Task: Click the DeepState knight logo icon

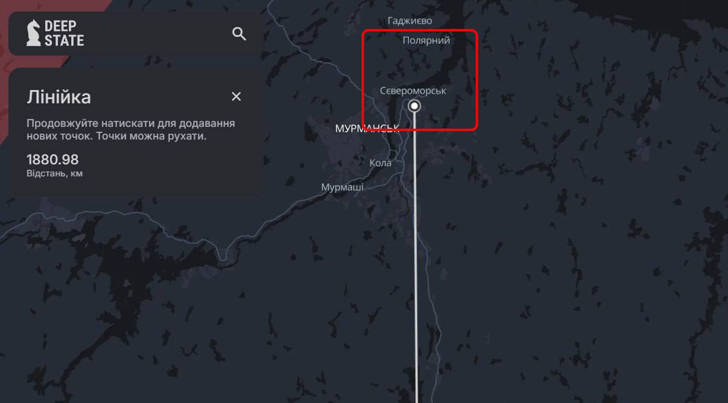Action: tap(33, 33)
